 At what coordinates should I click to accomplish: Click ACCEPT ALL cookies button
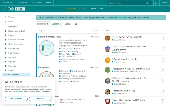pos(40,99)
